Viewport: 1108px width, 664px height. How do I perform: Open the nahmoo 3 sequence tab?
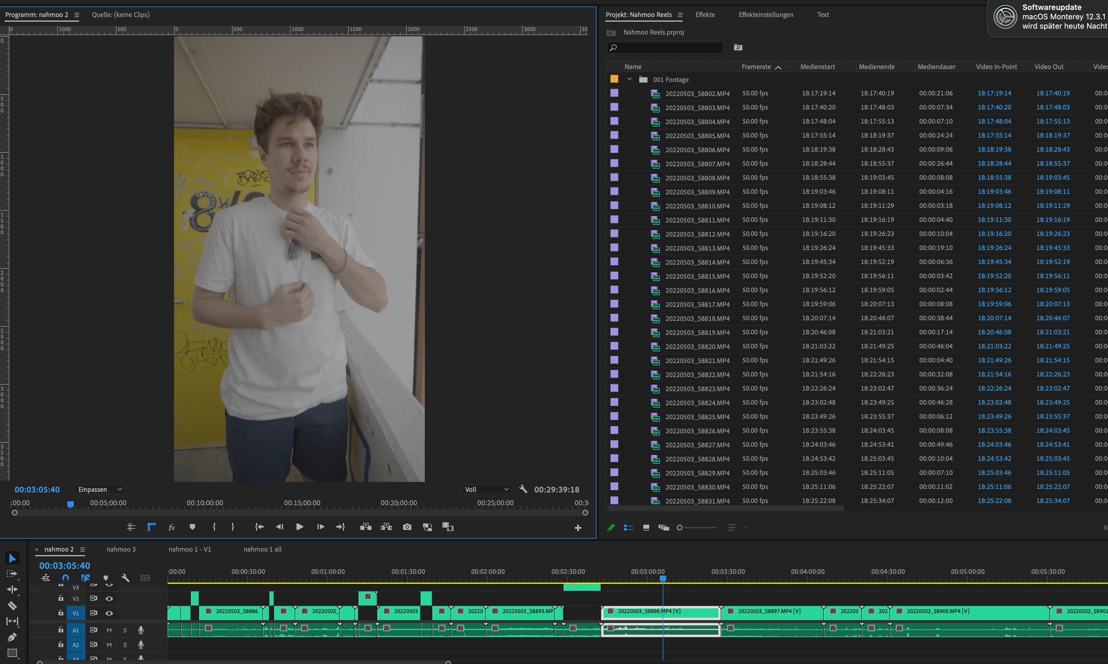click(x=121, y=549)
